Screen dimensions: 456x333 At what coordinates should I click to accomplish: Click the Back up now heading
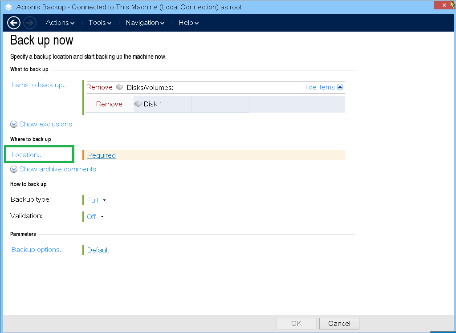[x=42, y=40]
